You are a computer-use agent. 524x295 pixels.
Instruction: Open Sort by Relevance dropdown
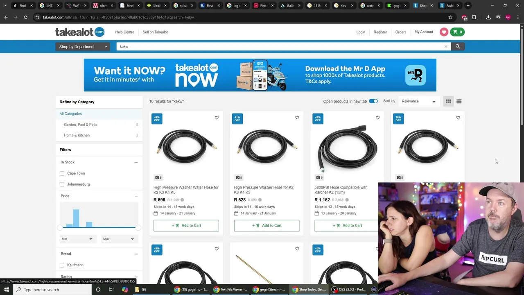(x=418, y=101)
